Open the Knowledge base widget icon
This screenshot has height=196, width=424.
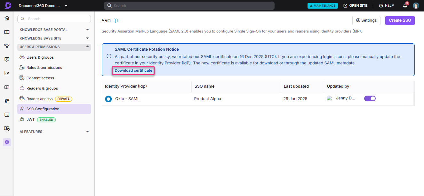pyautogui.click(x=7, y=87)
